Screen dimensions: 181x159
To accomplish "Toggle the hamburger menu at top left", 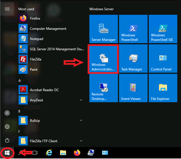I will tap(7, 9).
